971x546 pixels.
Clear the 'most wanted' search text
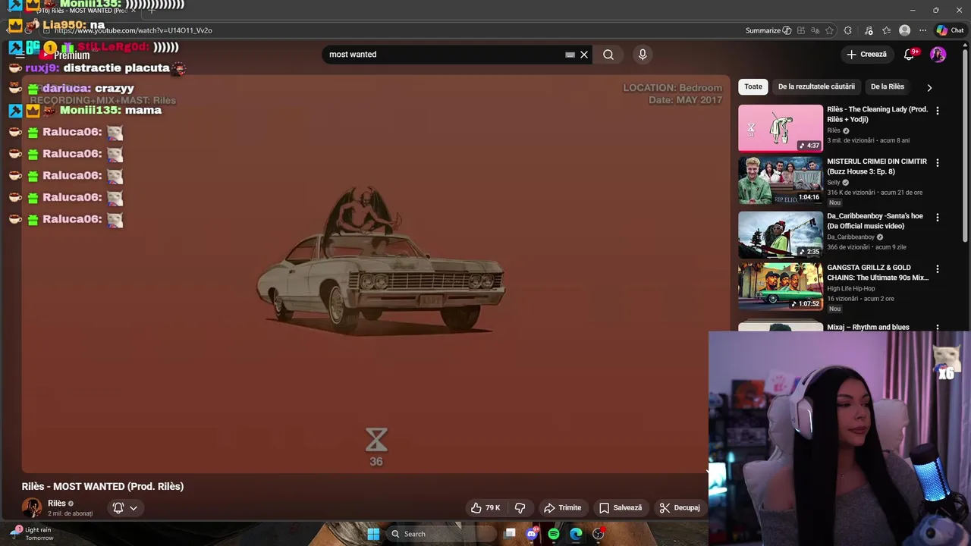(584, 55)
